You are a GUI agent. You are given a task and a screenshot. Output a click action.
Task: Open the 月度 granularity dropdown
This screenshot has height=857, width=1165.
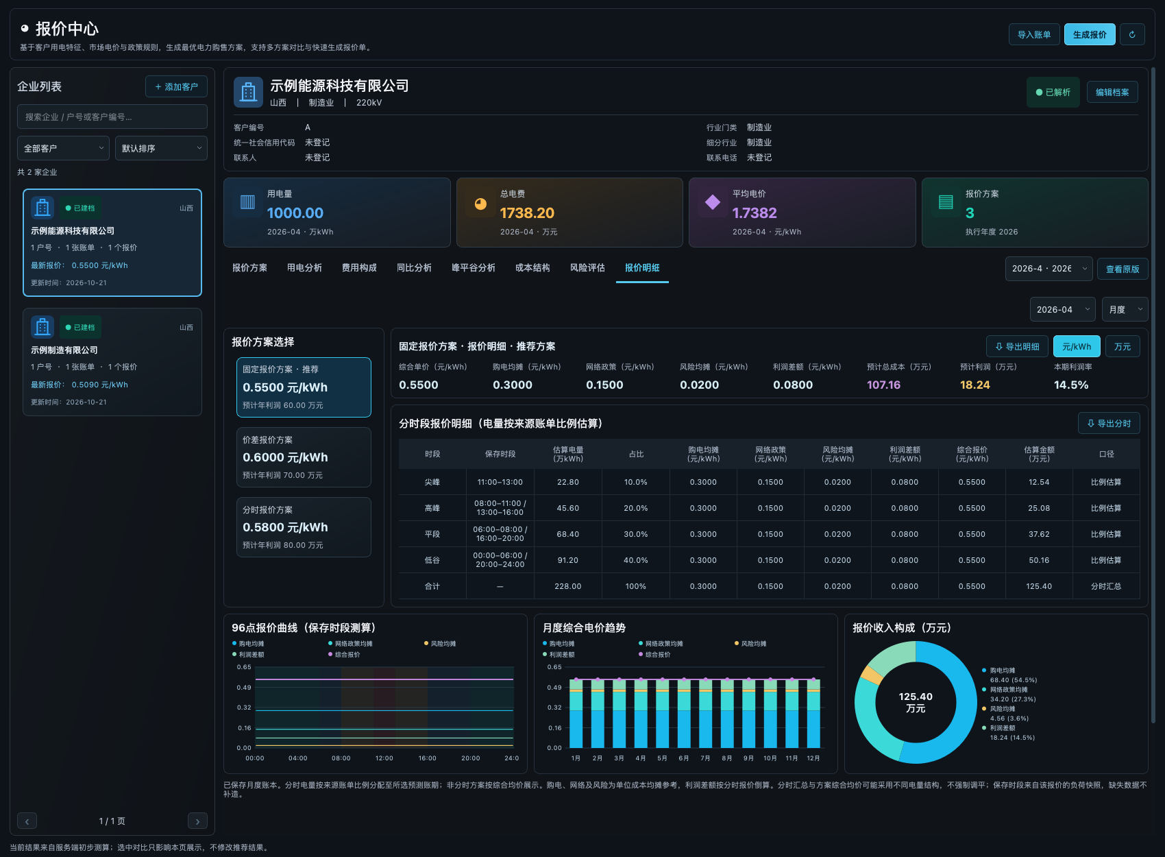tap(1125, 309)
